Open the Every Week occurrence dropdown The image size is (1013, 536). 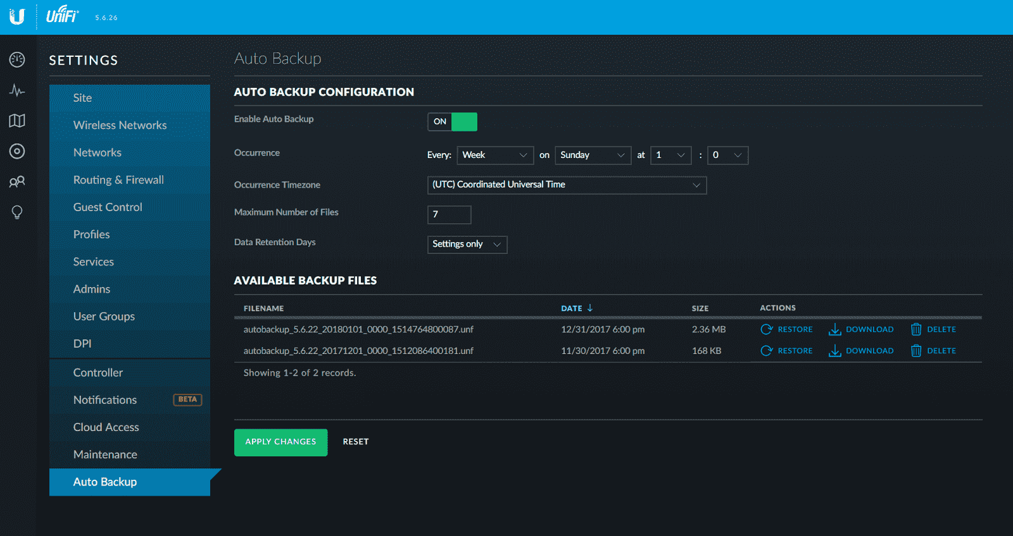pyautogui.click(x=495, y=155)
